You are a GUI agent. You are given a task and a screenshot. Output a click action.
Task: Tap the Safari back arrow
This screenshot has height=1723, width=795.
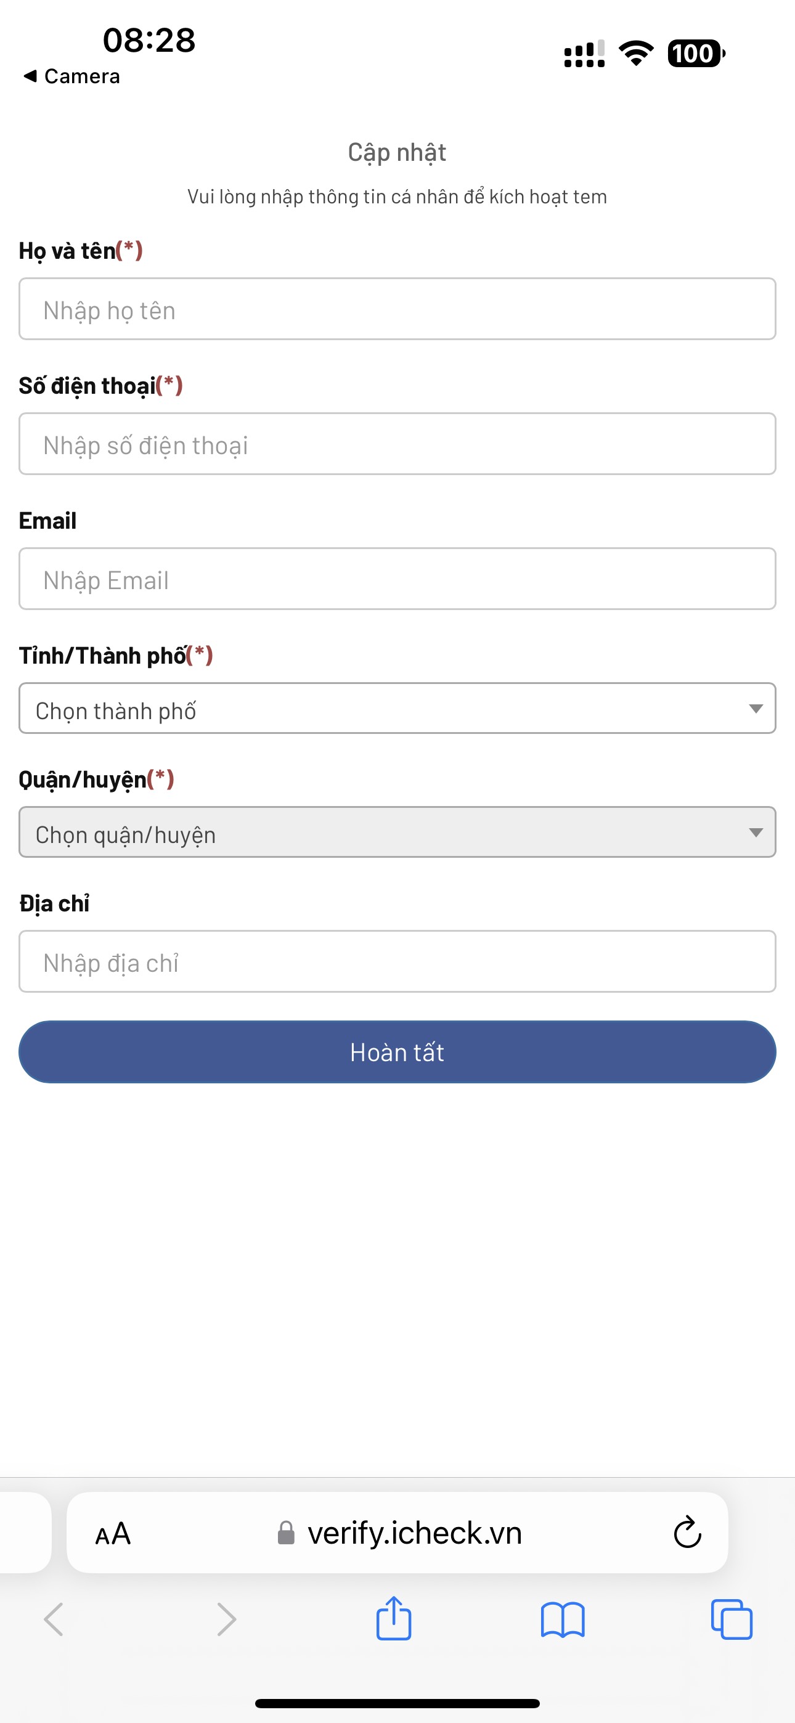click(x=54, y=1620)
